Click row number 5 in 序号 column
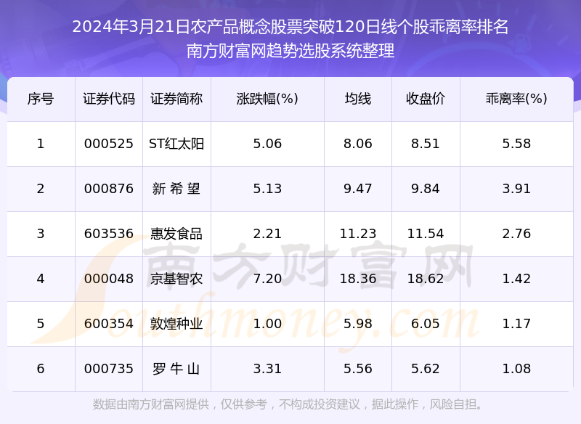Viewport: 581px width, 424px height. coord(41,324)
